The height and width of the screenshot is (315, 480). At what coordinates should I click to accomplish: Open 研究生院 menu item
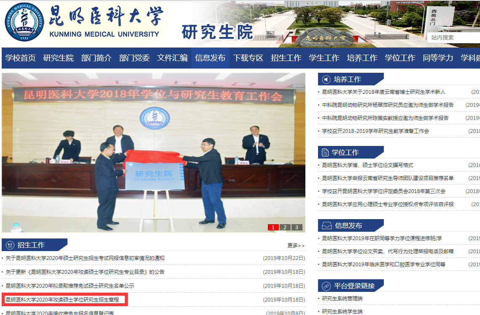[59, 58]
